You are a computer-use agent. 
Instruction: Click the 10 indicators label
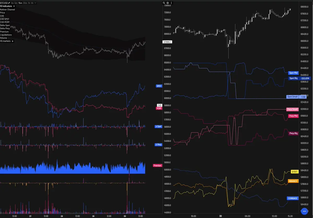tap(6, 6)
